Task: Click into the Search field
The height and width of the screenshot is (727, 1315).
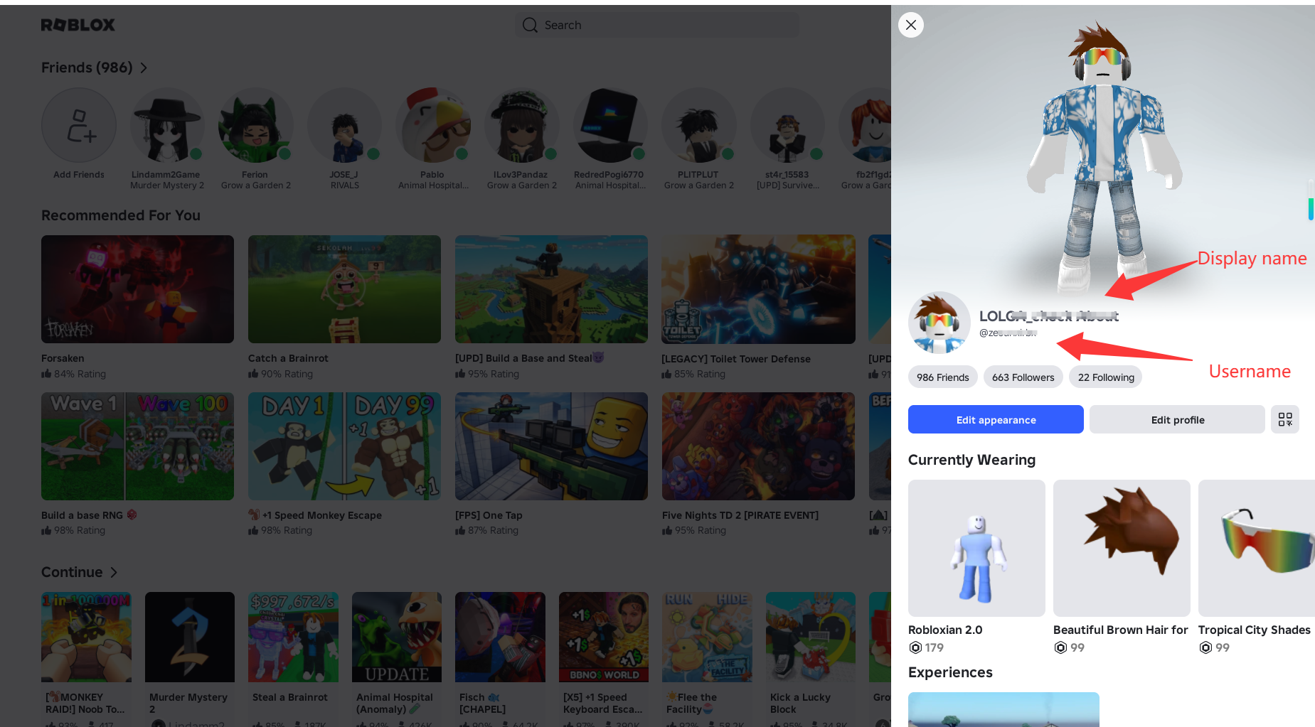Action: [x=657, y=25]
